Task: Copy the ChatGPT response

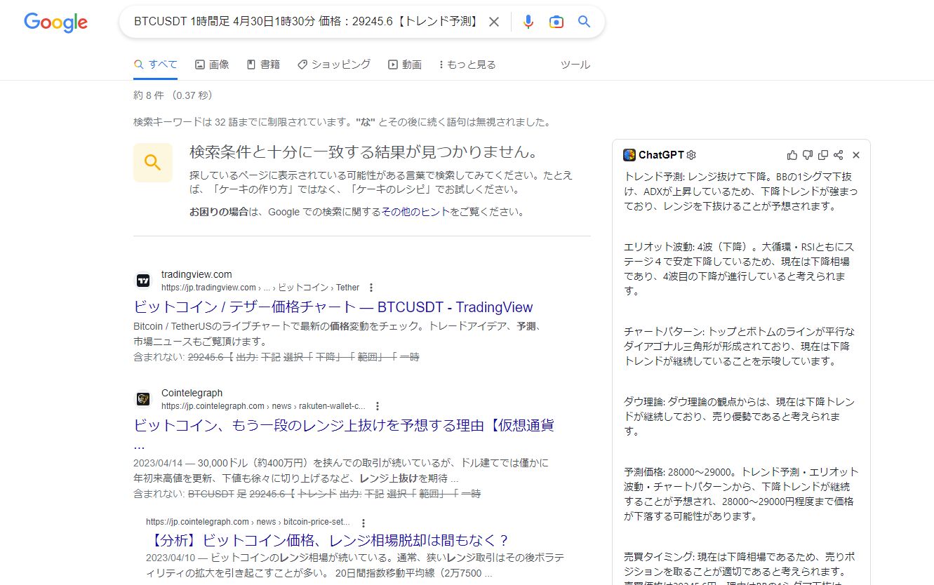Action: pyautogui.click(x=823, y=155)
